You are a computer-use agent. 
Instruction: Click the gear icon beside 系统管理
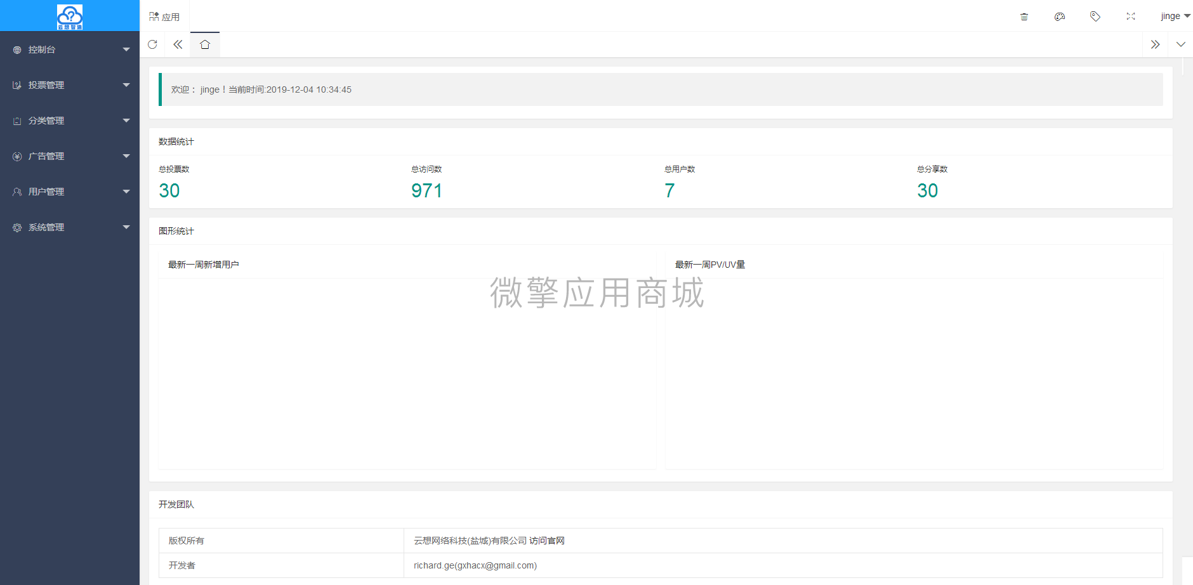point(17,227)
